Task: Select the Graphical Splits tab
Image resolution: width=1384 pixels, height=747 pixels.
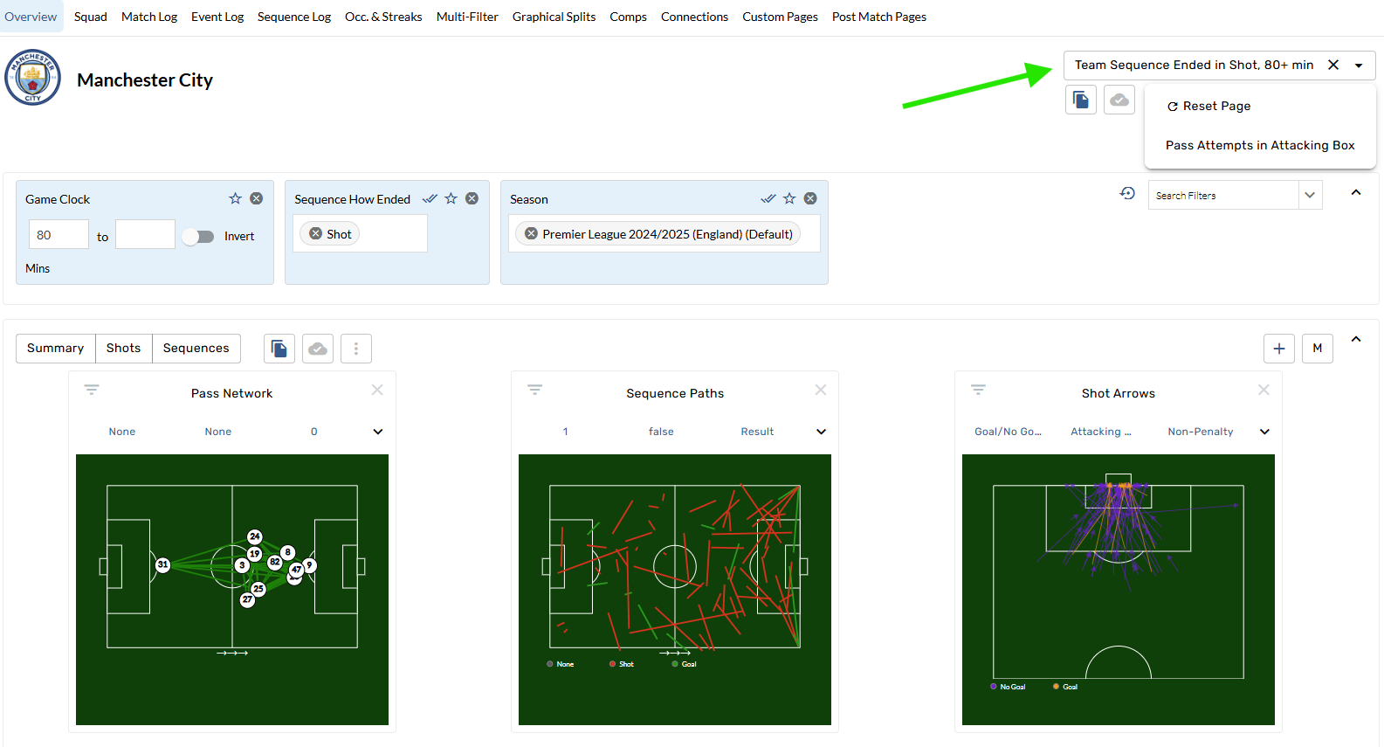Action: tap(554, 17)
